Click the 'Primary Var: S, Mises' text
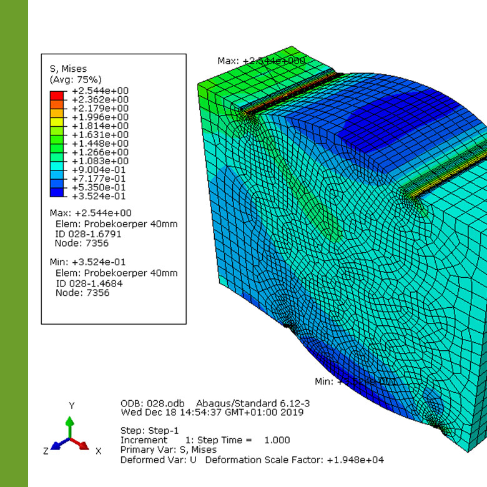Viewport: 487px width, 487px height. (169, 450)
